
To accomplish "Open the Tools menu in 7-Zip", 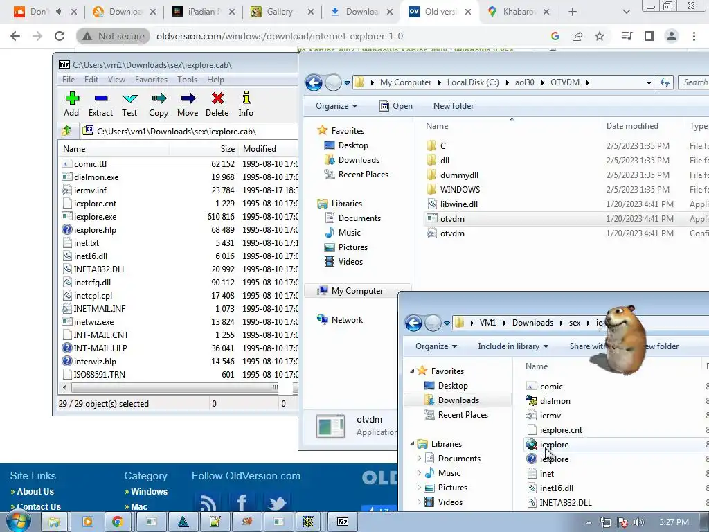I will pos(187,80).
